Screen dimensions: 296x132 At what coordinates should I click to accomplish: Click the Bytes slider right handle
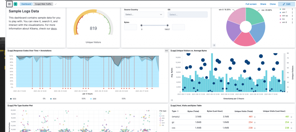click(x=167, y=25)
